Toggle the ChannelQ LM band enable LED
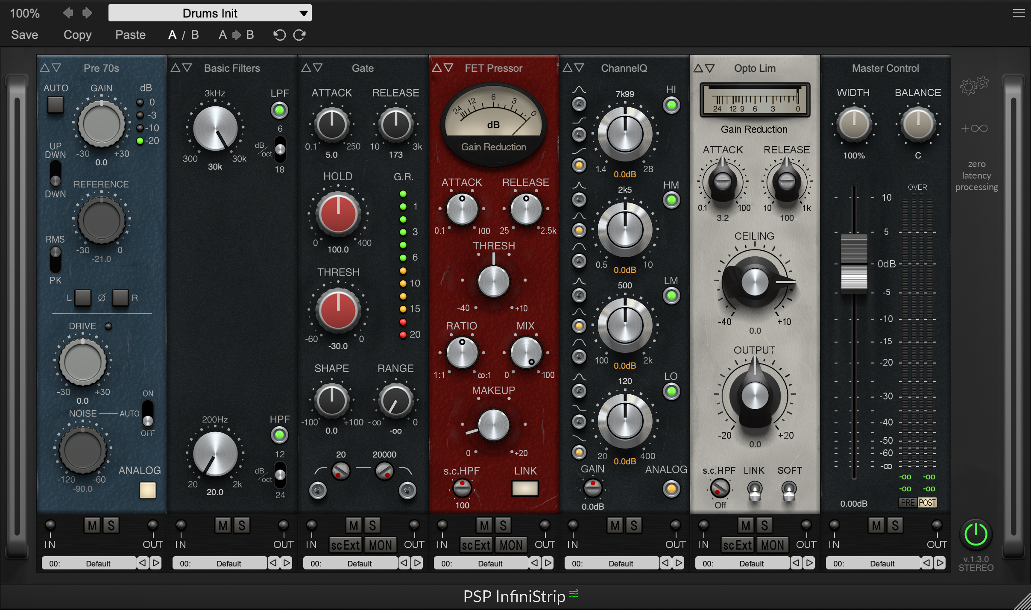The image size is (1031, 610). [x=671, y=296]
